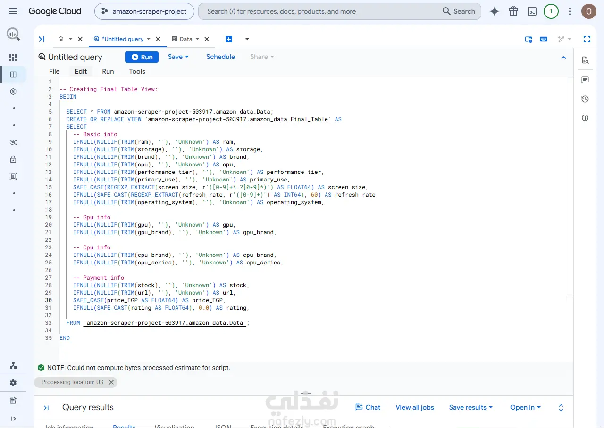
Task: Toggle full screen editor mode
Action: [x=587, y=39]
